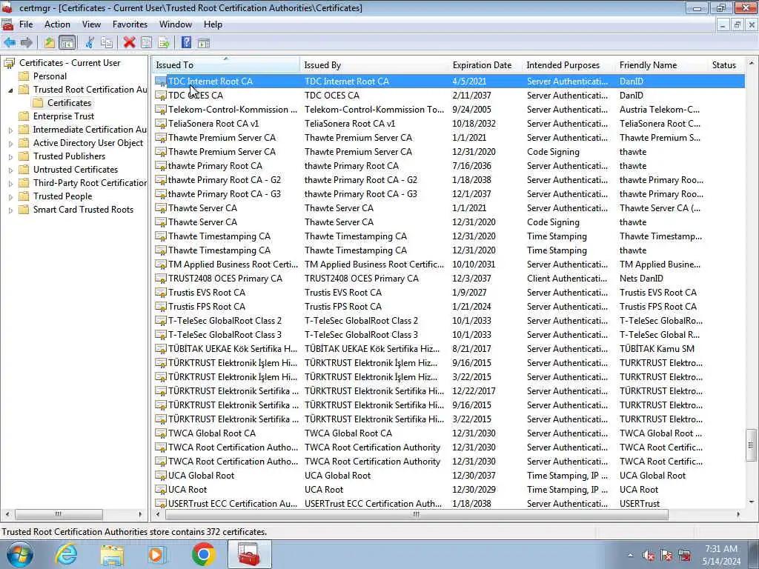Expand Third-Party Root Certification node
759x569 pixels.
click(x=10, y=184)
